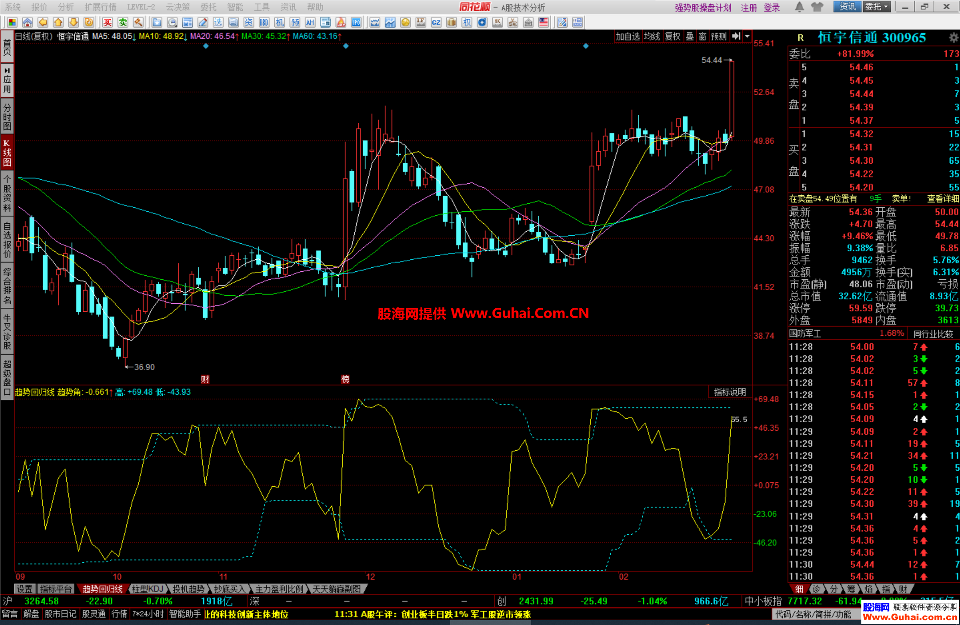Click the AH shares toolbar icon
Screen dimensions: 960x625
310,22
